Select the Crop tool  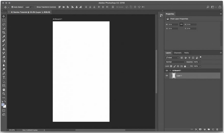point(4,33)
